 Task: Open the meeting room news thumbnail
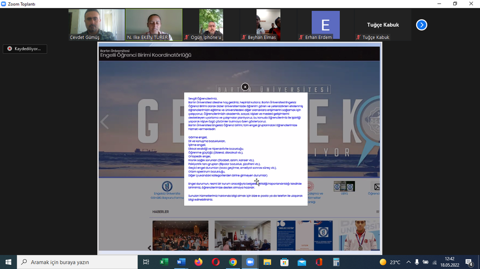click(x=242, y=235)
